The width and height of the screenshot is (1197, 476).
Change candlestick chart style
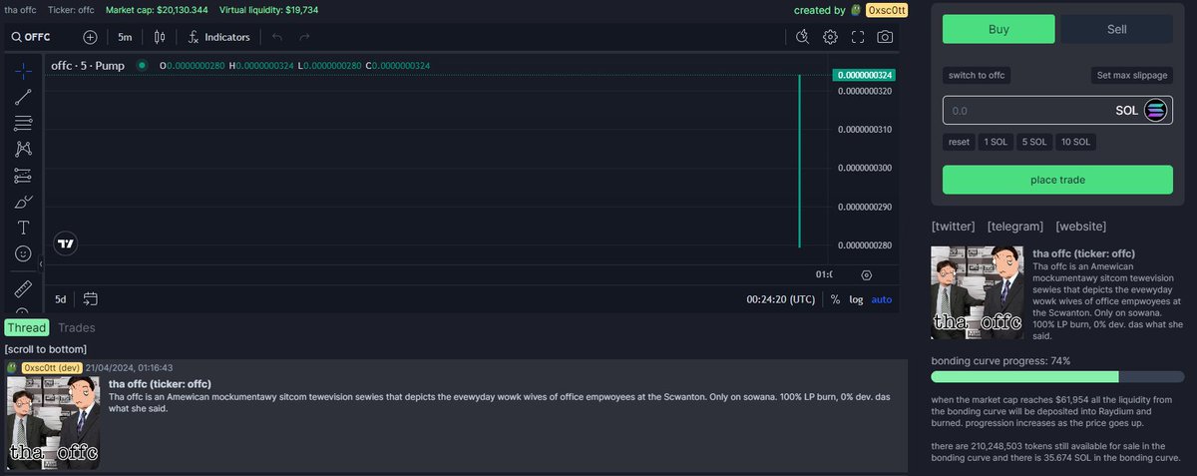tap(159, 37)
